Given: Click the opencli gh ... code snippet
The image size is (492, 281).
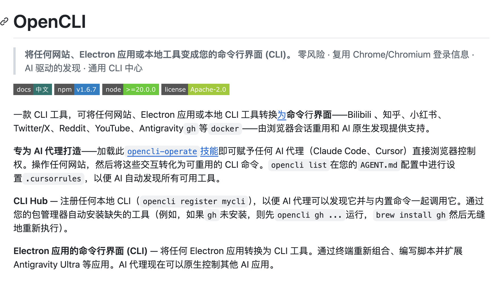Looking at the screenshot, I should pyautogui.click(x=309, y=215).
